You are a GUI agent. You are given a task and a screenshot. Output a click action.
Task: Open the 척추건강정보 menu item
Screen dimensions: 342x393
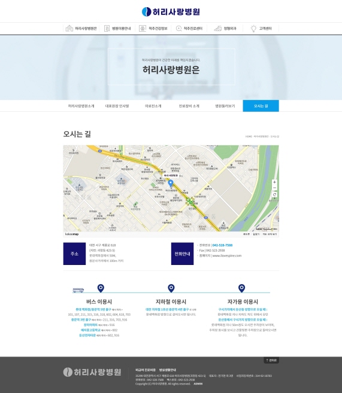coord(153,28)
